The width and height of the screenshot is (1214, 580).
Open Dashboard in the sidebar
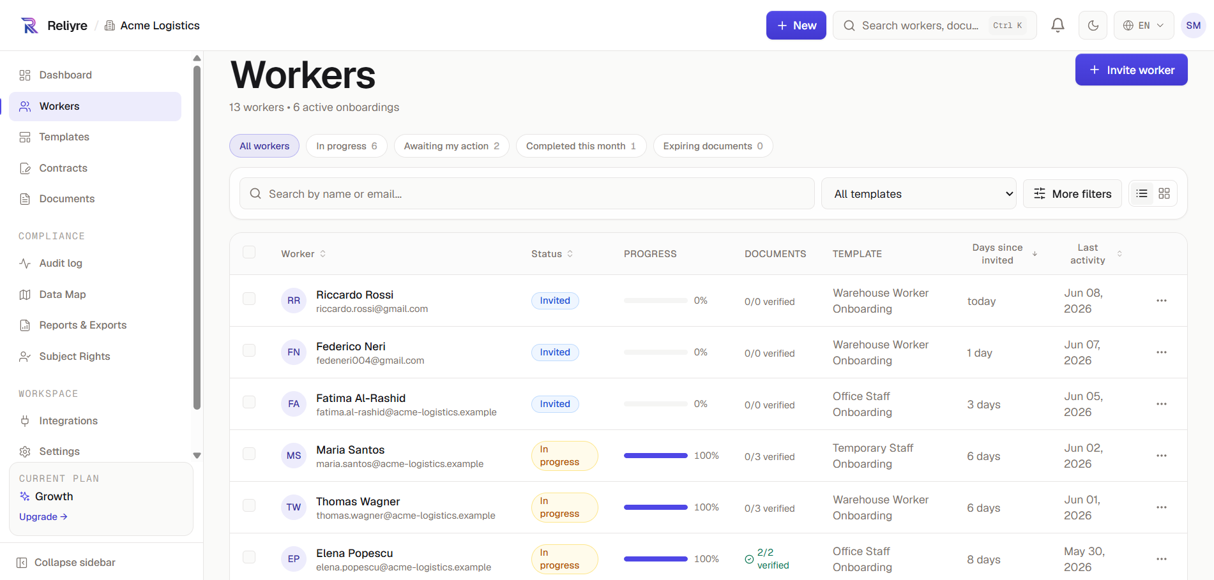[95, 75]
